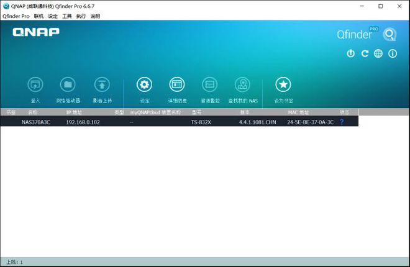
Task: Click the power button icon
Action: pyautogui.click(x=350, y=53)
